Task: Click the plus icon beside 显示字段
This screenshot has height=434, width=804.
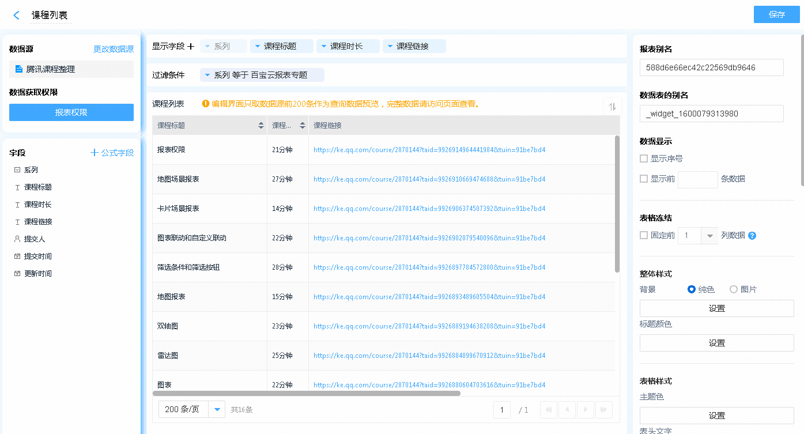Action: (191, 46)
